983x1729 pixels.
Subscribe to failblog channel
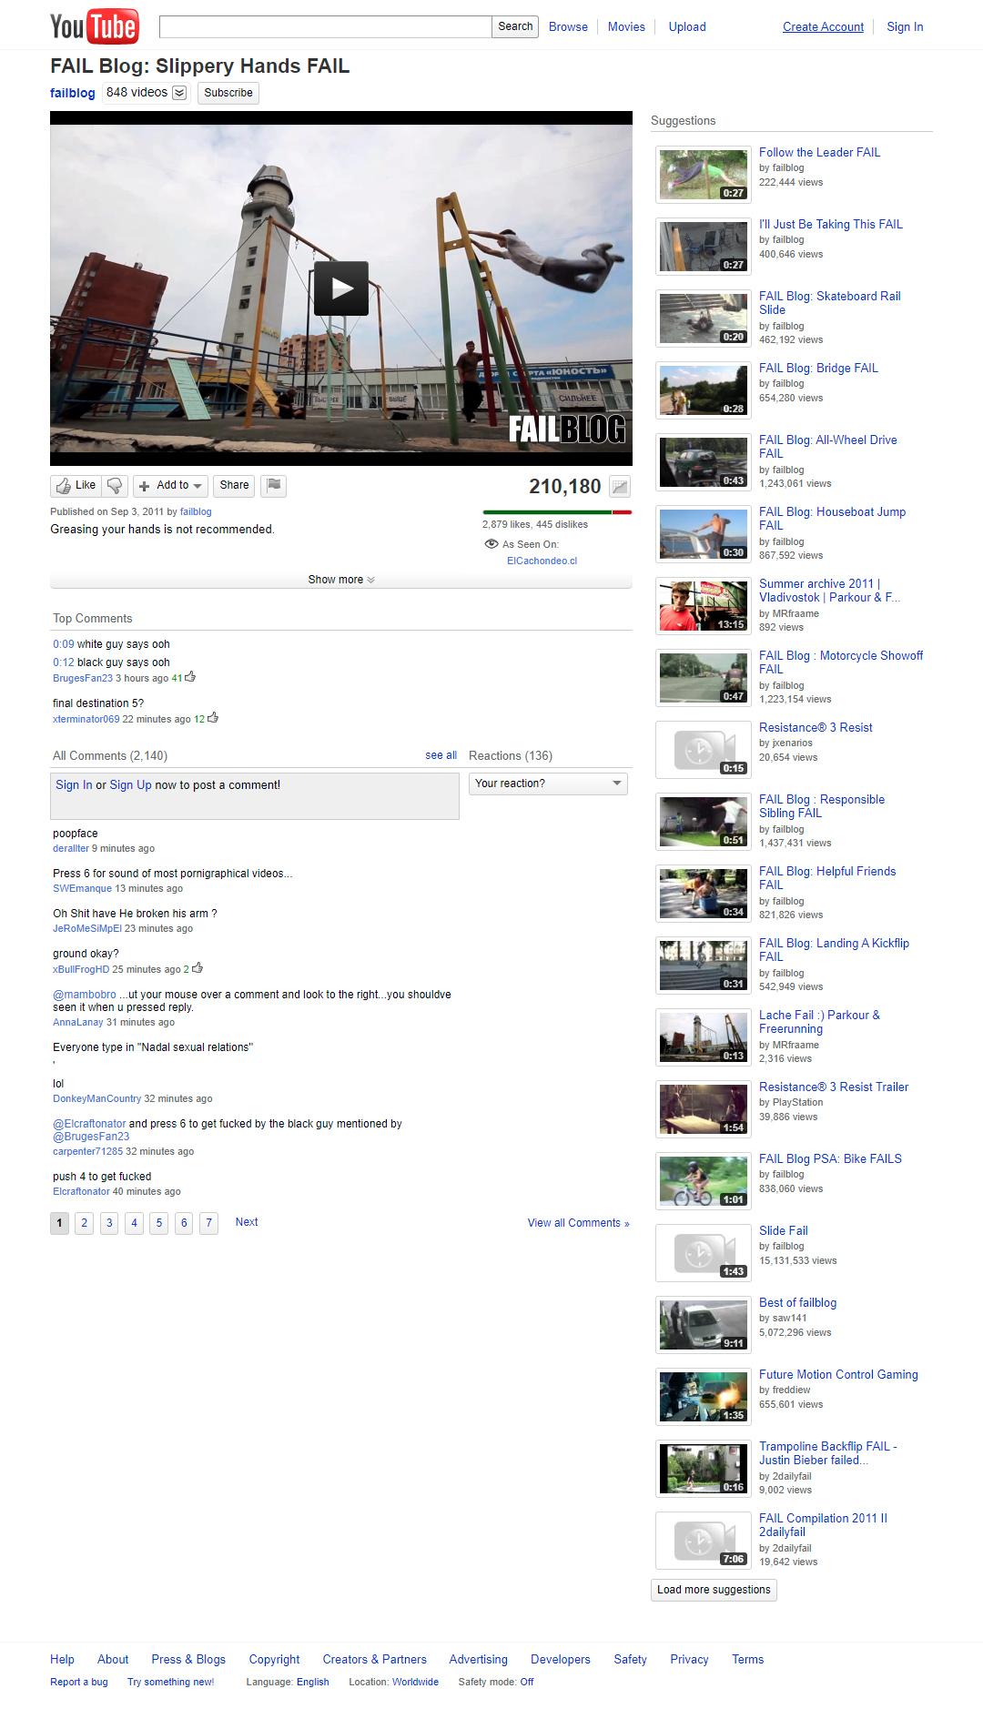point(228,93)
